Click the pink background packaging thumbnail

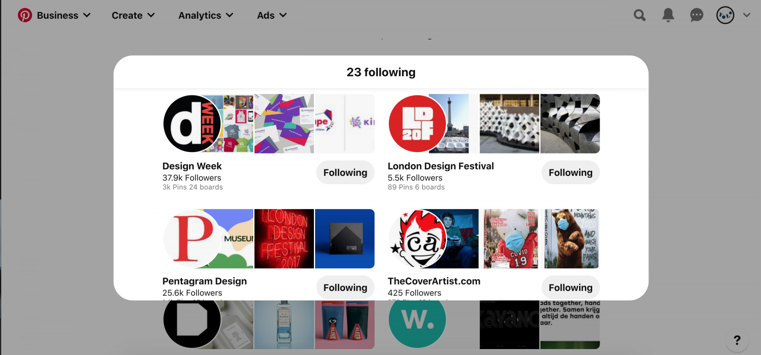pos(345,325)
